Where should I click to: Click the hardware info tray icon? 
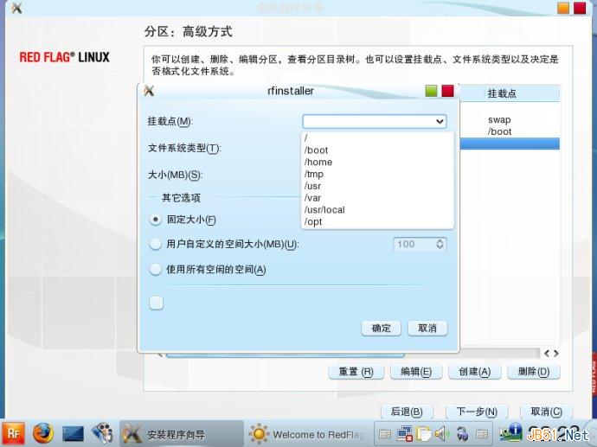click(x=511, y=433)
